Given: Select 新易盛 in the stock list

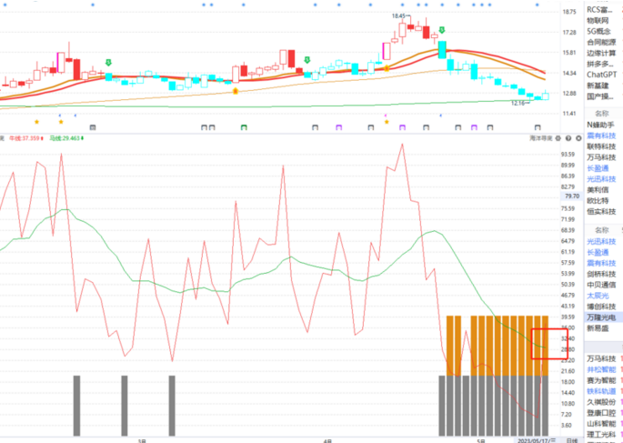Looking at the screenshot, I should point(598,328).
